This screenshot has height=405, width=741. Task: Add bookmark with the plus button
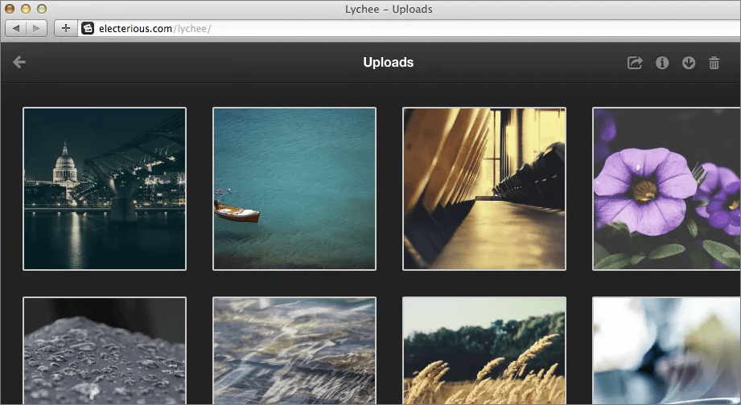click(66, 28)
